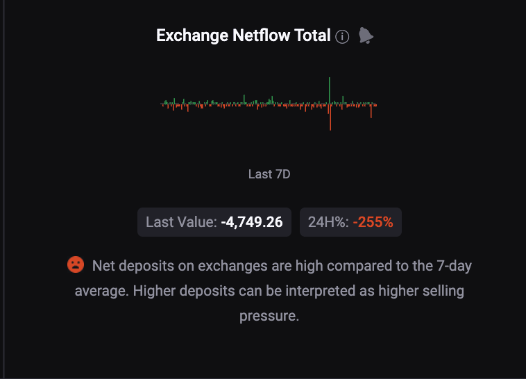The height and width of the screenshot is (379, 526).
Task: Open the netflow mini bar chart
Action: [x=269, y=104]
